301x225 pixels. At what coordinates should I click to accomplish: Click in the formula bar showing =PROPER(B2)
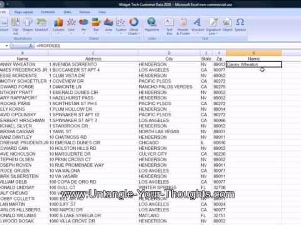point(167,46)
